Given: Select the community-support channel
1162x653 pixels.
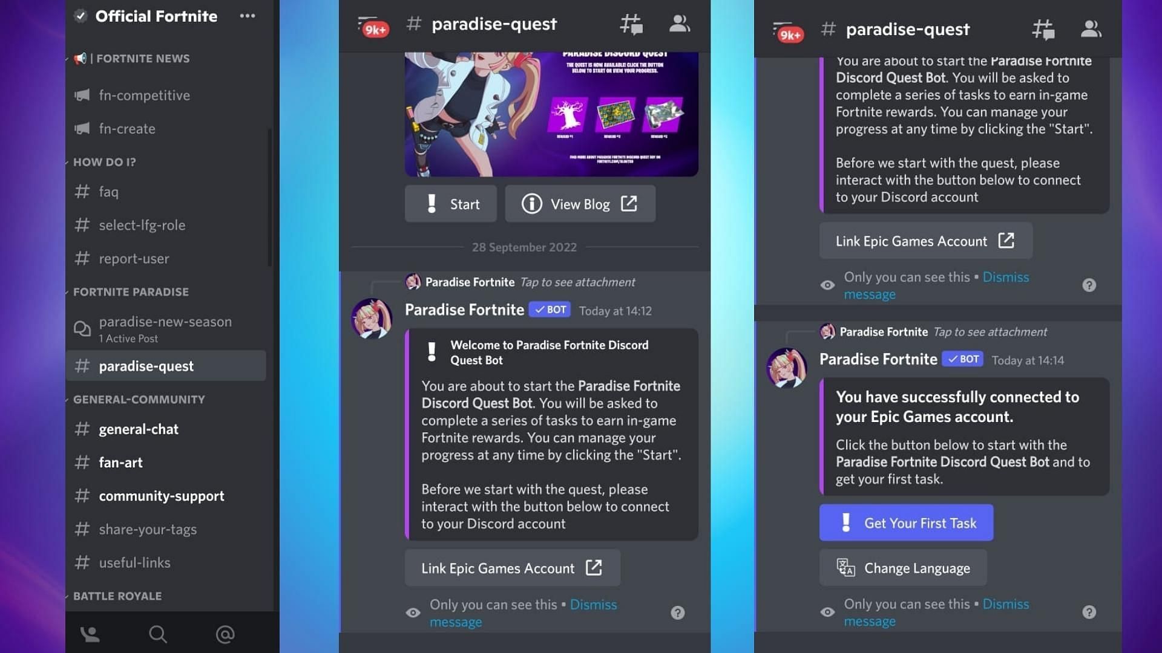Looking at the screenshot, I should click(161, 496).
